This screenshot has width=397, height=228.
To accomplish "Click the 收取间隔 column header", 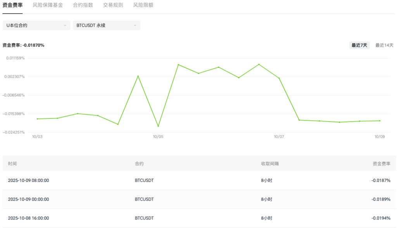I will pos(270,164).
